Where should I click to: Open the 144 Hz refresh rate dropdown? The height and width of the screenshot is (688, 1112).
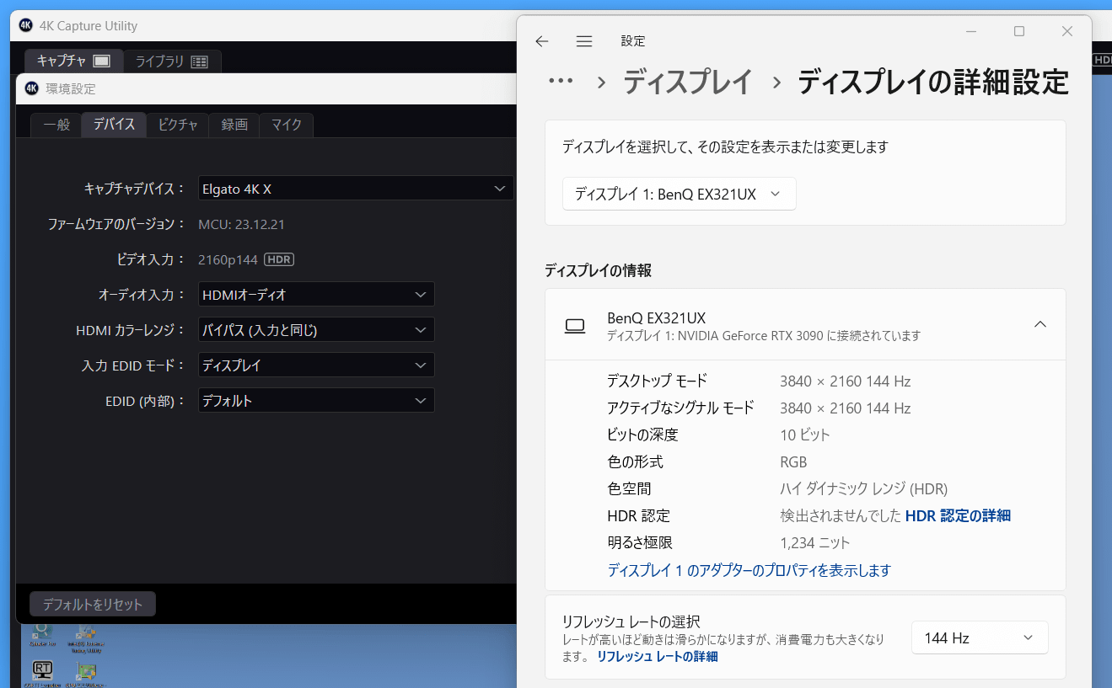coord(980,637)
